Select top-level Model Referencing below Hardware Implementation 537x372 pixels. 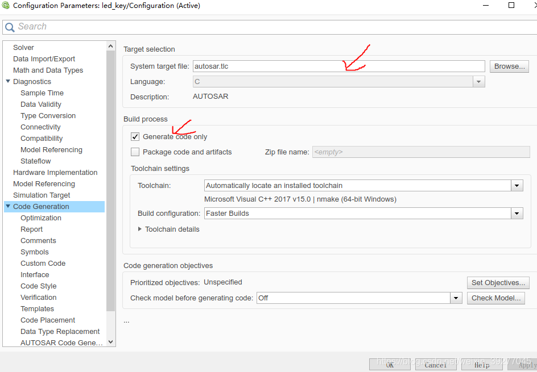pos(44,183)
